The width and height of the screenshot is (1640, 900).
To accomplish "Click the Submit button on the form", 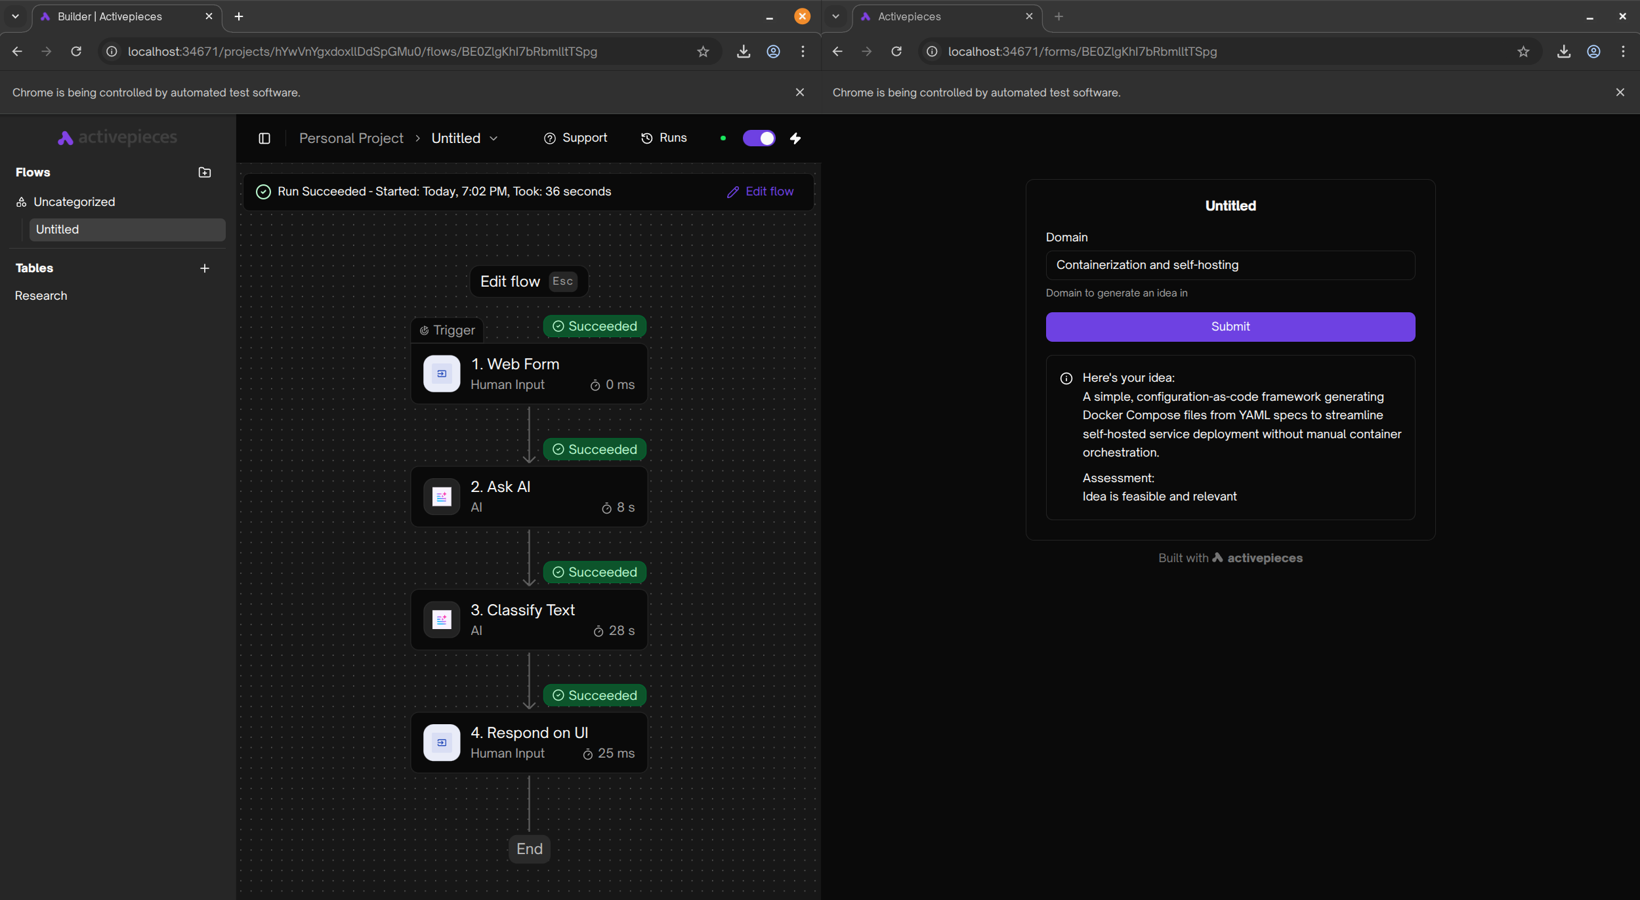I will pos(1230,327).
